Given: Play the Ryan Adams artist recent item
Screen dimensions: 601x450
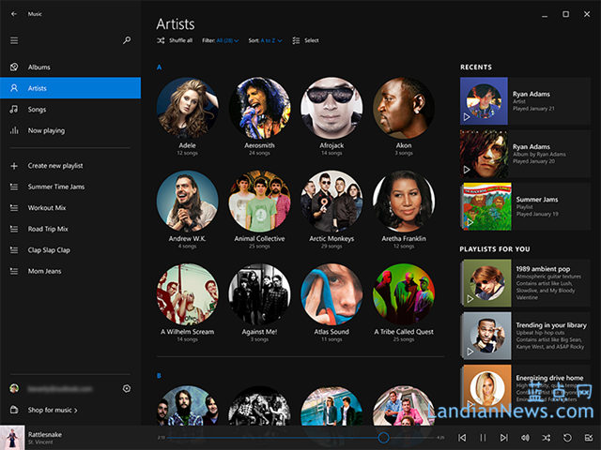Looking at the screenshot, I should tap(467, 116).
